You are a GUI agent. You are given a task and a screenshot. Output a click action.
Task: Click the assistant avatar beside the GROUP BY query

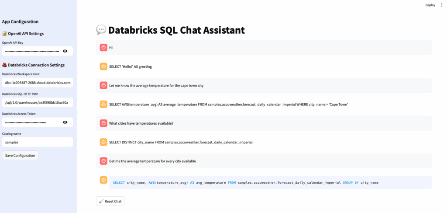pos(103,180)
